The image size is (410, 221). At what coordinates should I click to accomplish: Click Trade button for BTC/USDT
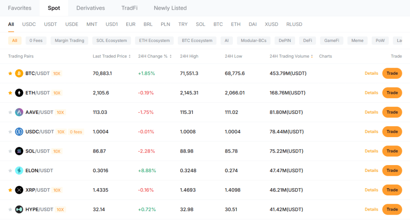pyautogui.click(x=392, y=73)
